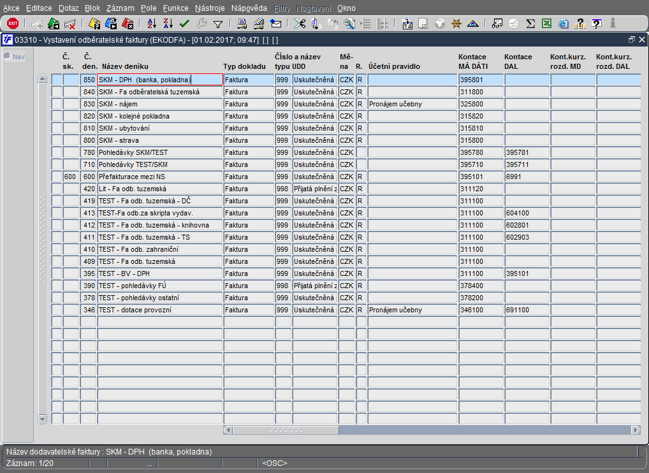Click the vertical scrollbar up arrow

pos(42,78)
